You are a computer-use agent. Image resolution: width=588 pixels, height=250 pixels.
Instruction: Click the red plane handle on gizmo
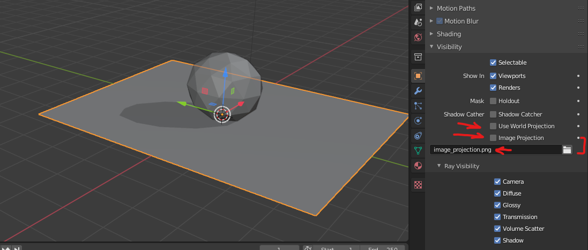pyautogui.click(x=205, y=91)
